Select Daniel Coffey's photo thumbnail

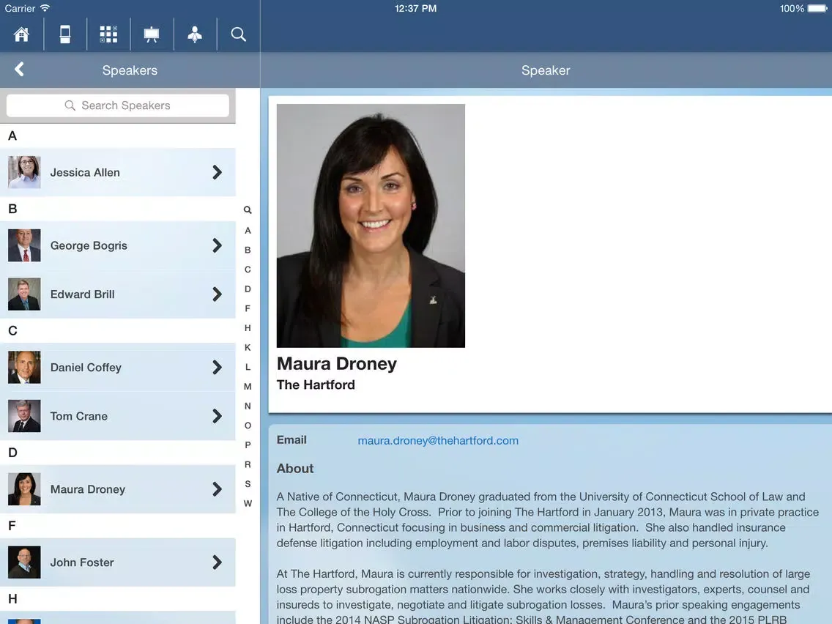point(24,367)
